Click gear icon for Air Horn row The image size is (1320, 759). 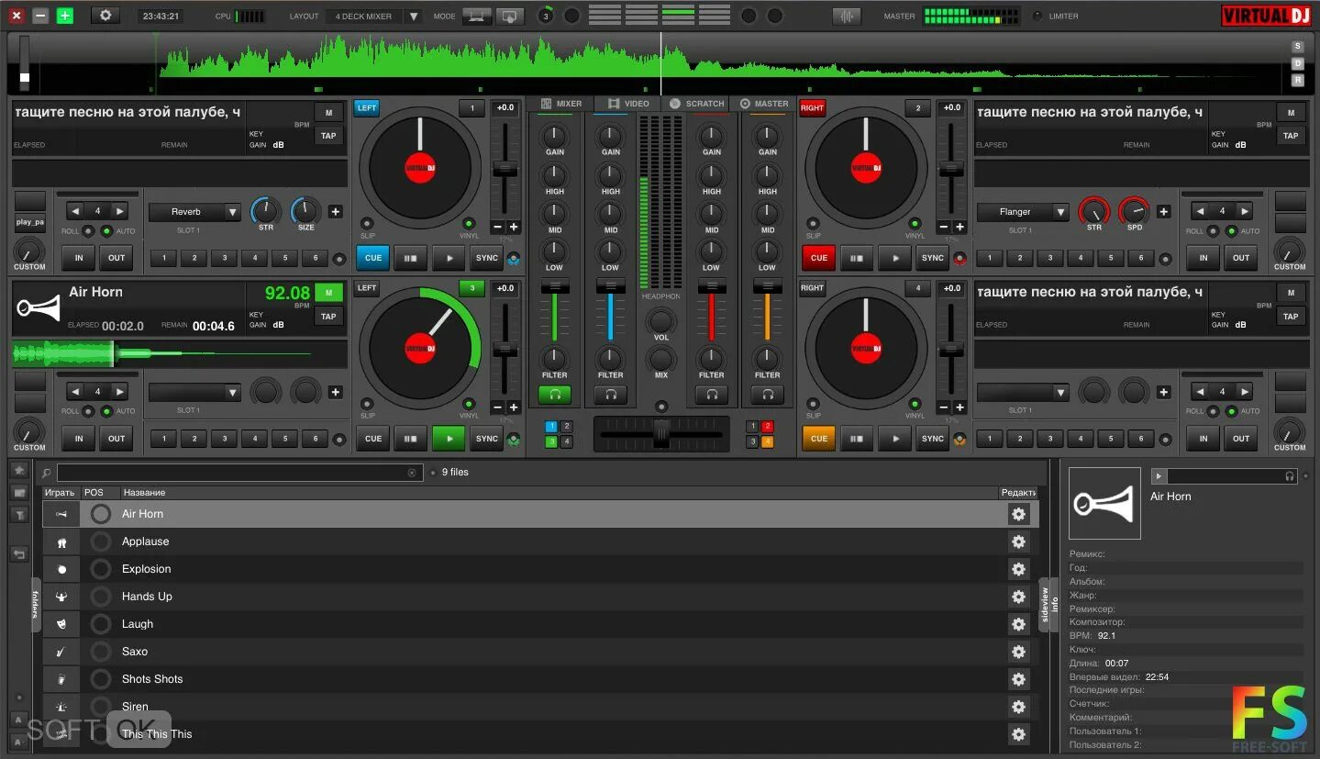click(1018, 514)
